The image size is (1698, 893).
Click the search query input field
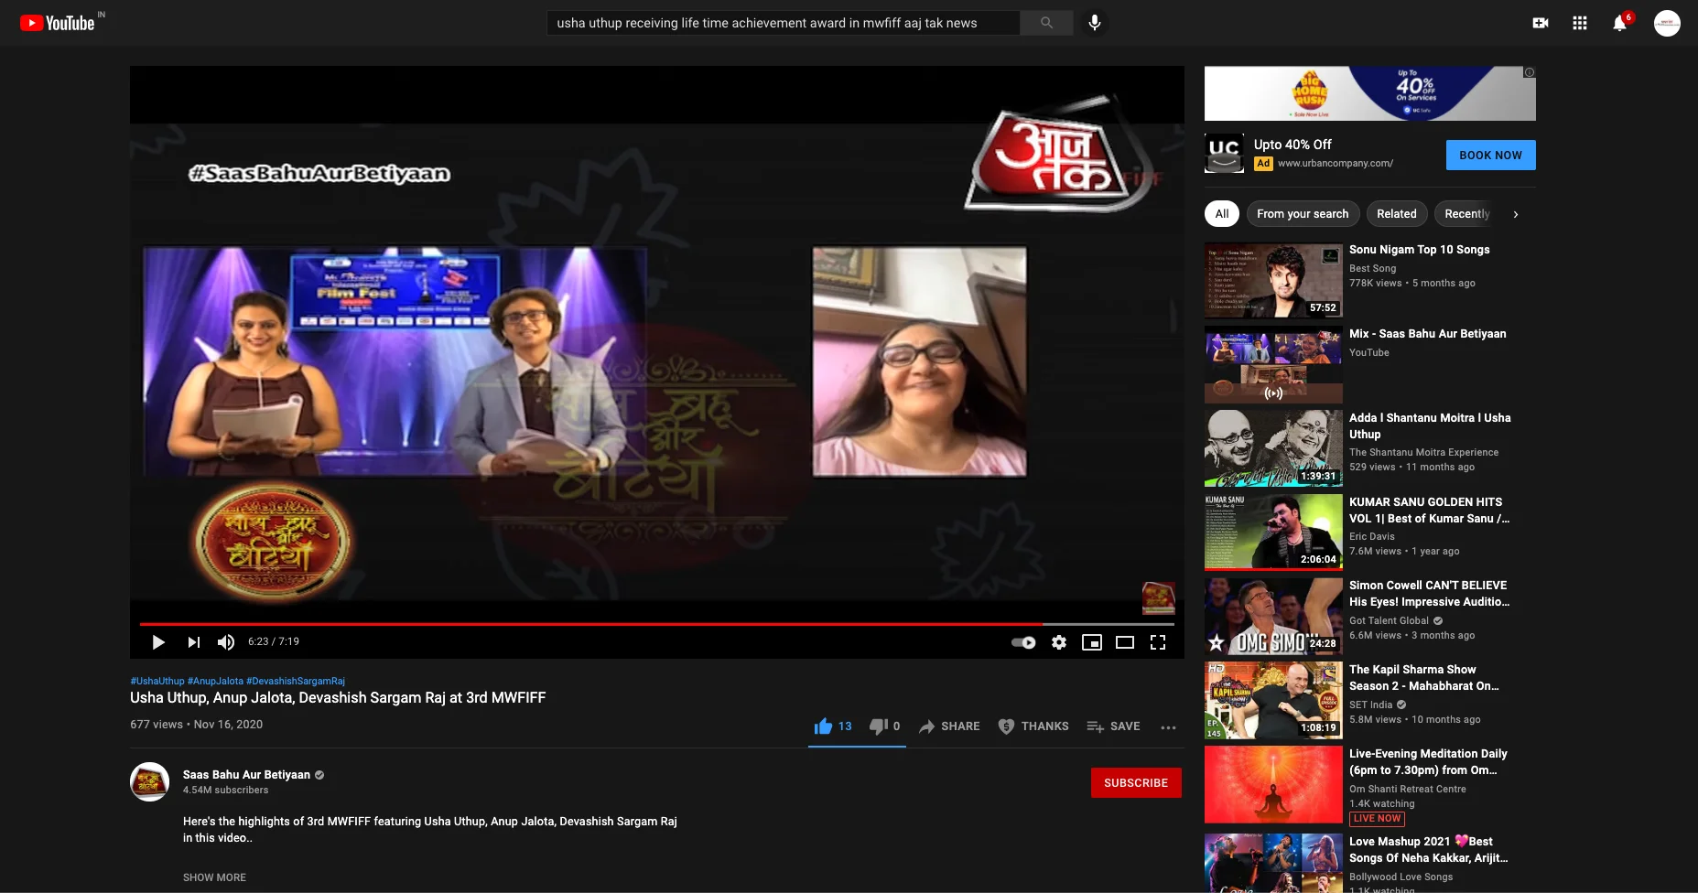783,23
